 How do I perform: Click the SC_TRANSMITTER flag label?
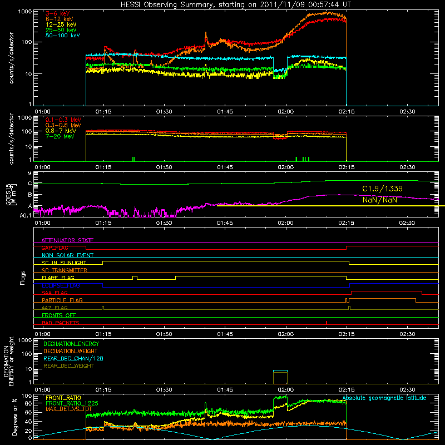(64, 270)
